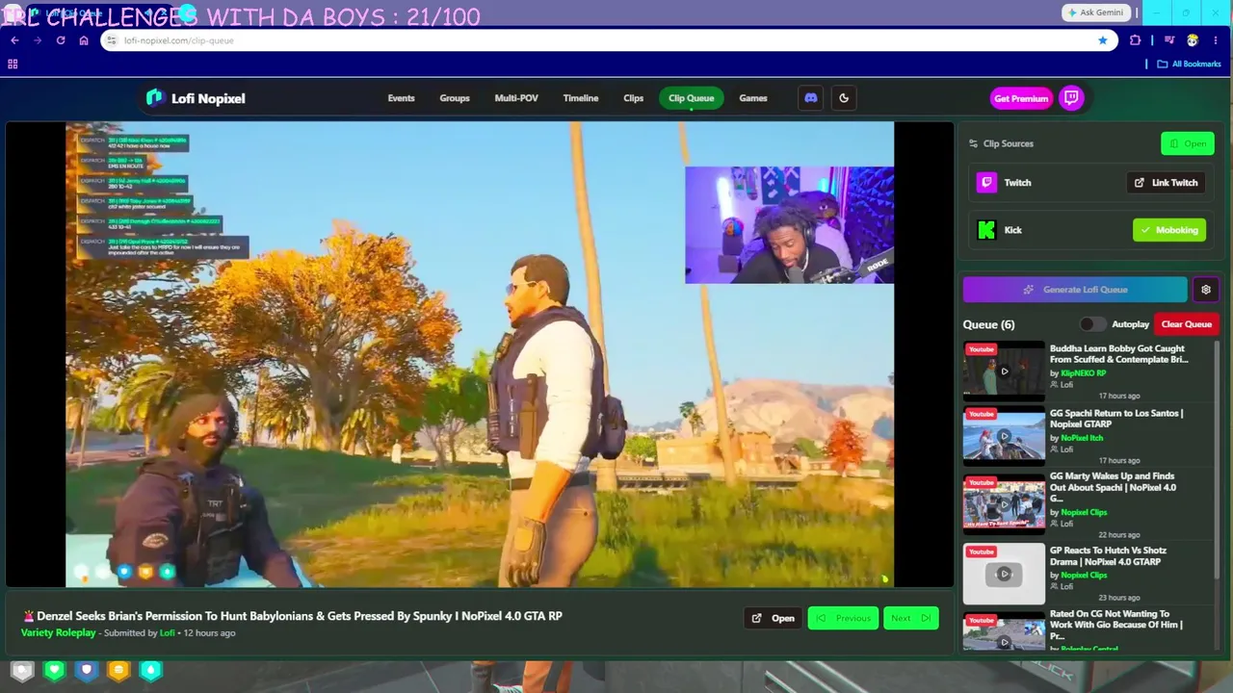The height and width of the screenshot is (693, 1233).
Task: Open the browser Extensions menu
Action: (1135, 40)
